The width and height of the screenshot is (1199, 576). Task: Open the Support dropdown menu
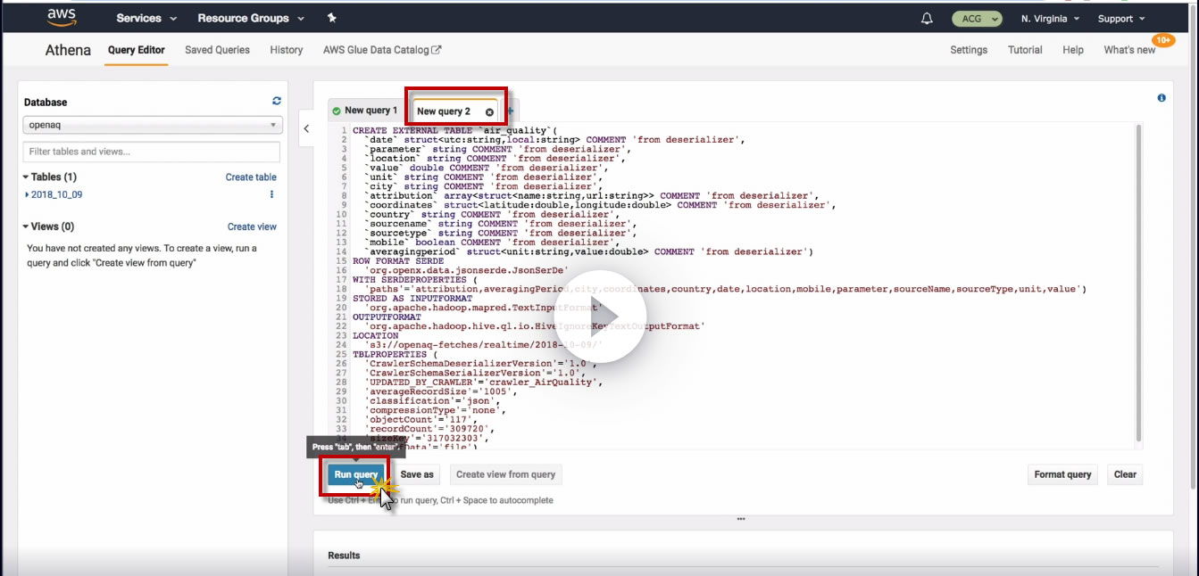(x=1121, y=18)
